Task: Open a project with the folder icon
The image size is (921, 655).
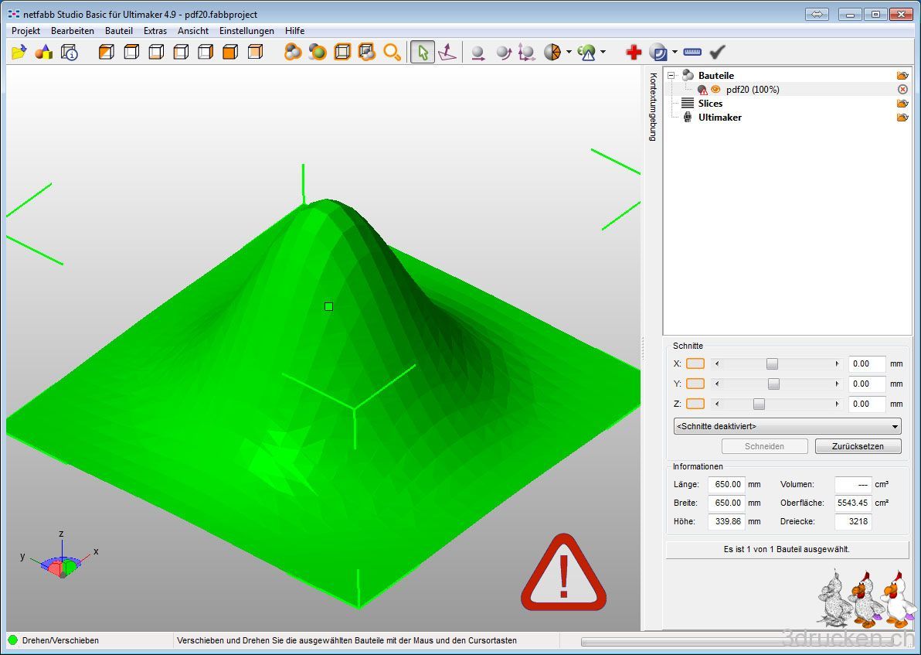Action: pyautogui.click(x=19, y=53)
